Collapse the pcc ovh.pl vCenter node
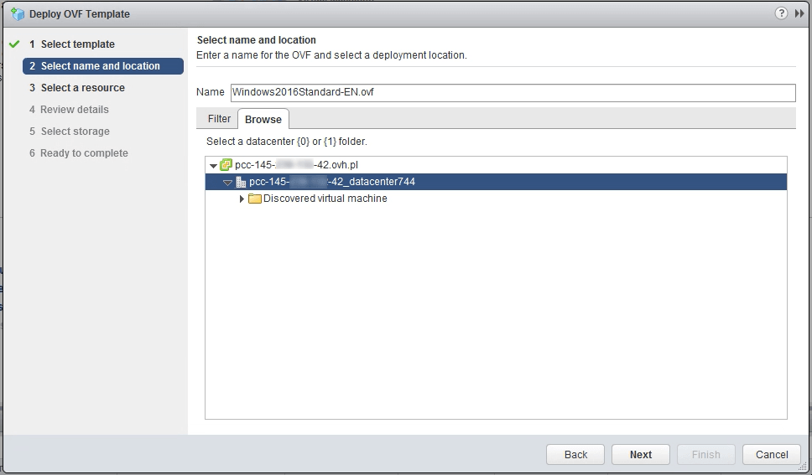 213,166
